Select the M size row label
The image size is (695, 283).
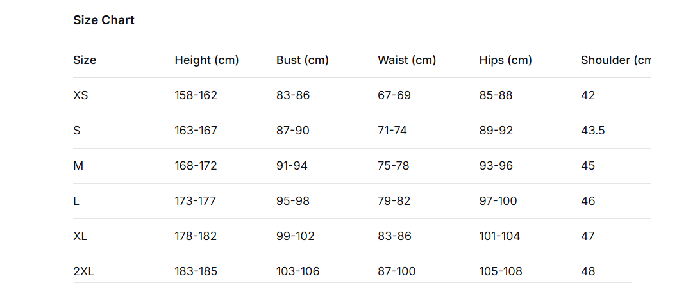(x=78, y=166)
